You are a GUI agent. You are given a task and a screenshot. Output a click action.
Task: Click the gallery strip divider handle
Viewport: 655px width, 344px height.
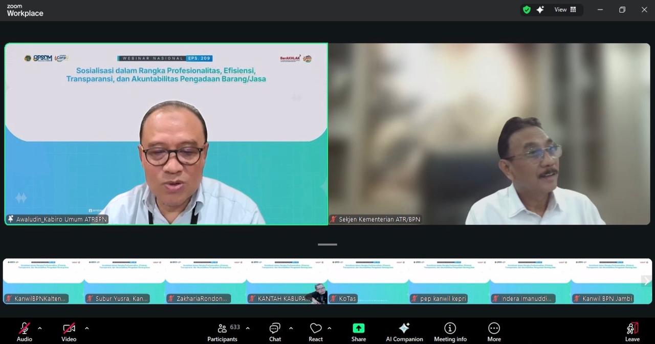(327, 245)
